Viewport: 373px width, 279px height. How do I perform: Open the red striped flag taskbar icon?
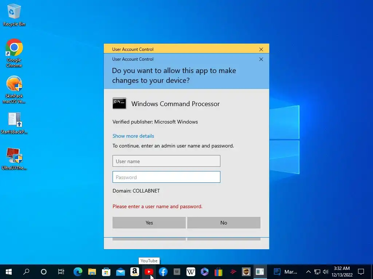[233, 272]
